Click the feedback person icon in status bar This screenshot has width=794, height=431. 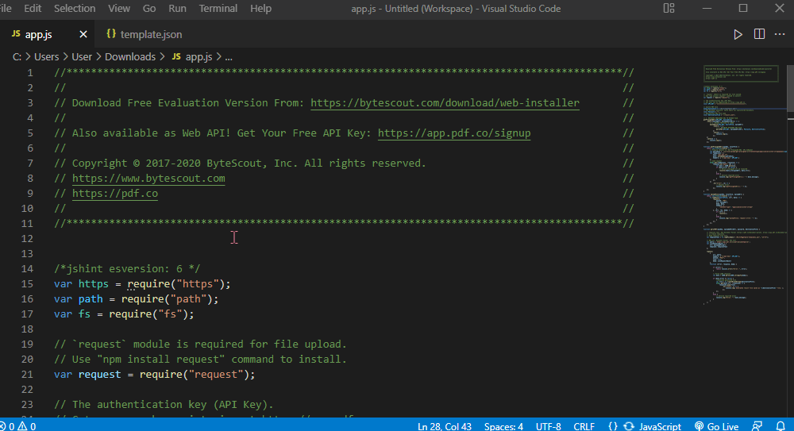pyautogui.click(x=757, y=426)
